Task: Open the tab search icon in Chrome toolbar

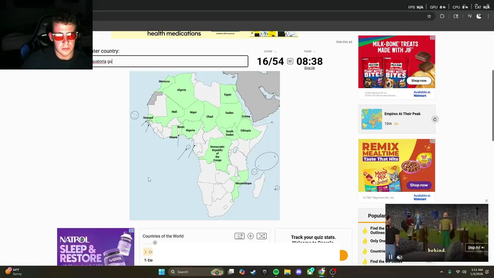Action: (456, 16)
